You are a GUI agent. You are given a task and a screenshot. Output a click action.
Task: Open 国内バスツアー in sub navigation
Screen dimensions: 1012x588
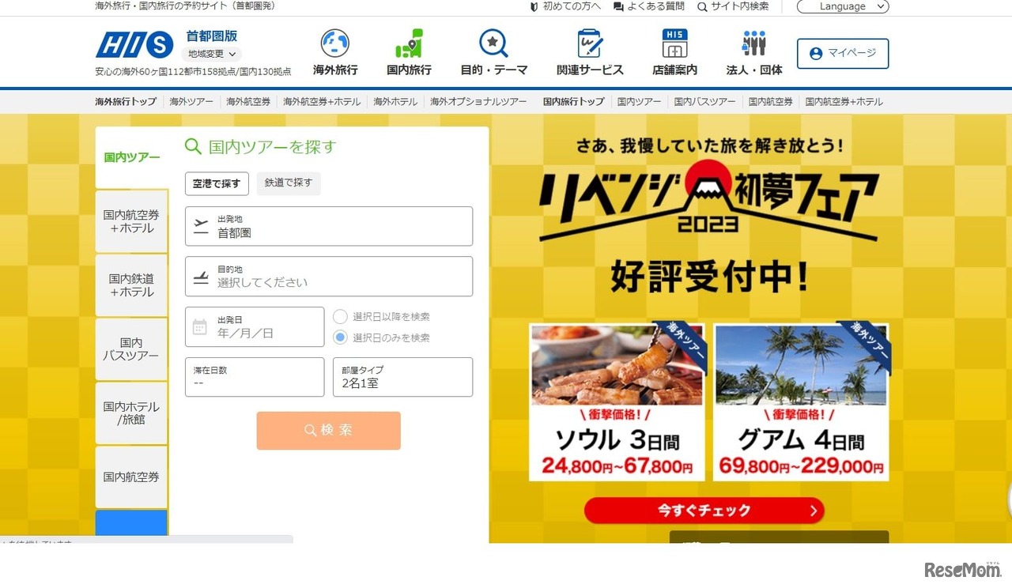pyautogui.click(x=704, y=101)
